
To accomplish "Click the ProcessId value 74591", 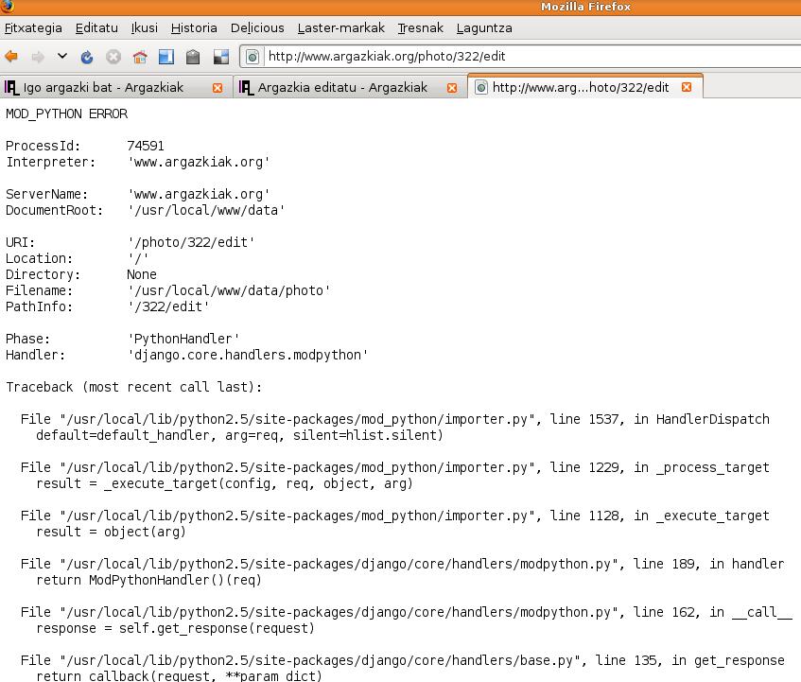I will [x=146, y=146].
